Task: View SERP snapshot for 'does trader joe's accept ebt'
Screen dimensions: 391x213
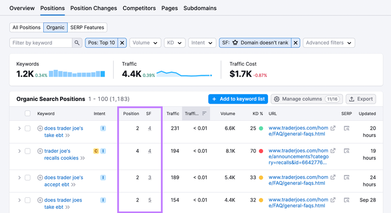Action: pyautogui.click(x=346, y=178)
